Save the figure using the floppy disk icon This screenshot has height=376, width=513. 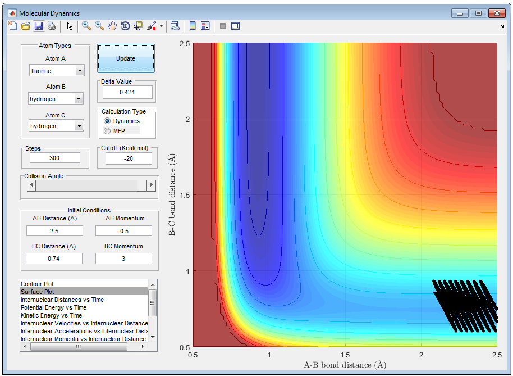[39, 26]
